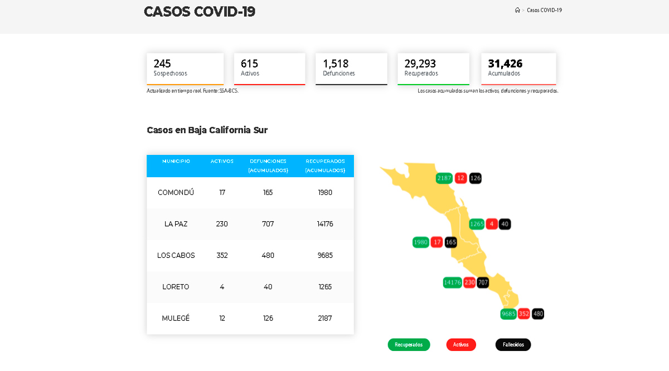Click the black 480 badge at map bottom
This screenshot has height=371, width=669.
coord(537,314)
